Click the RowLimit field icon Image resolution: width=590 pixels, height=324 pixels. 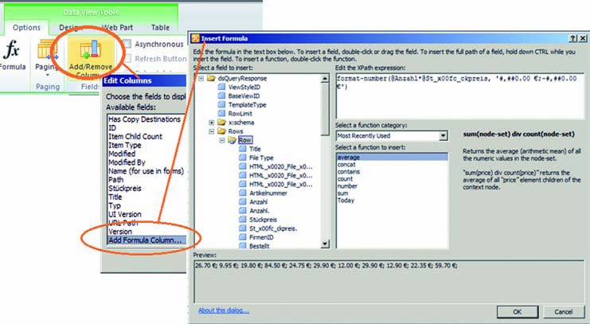(x=221, y=113)
